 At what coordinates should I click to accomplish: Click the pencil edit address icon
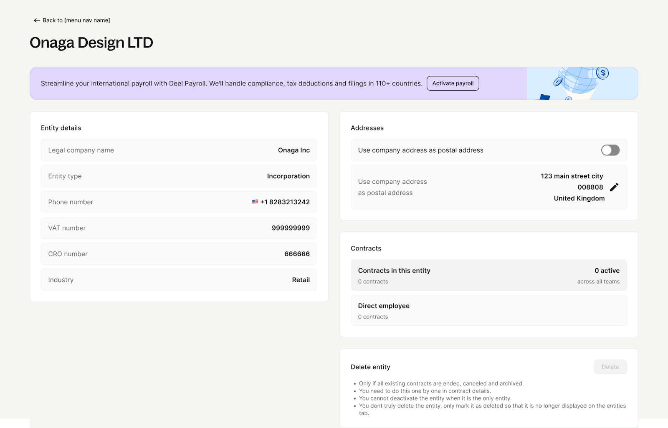pos(614,188)
